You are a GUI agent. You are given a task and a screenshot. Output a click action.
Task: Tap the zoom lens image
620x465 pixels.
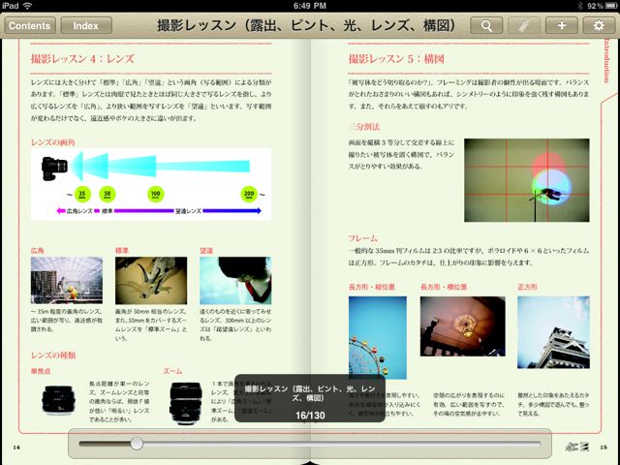coord(185,403)
